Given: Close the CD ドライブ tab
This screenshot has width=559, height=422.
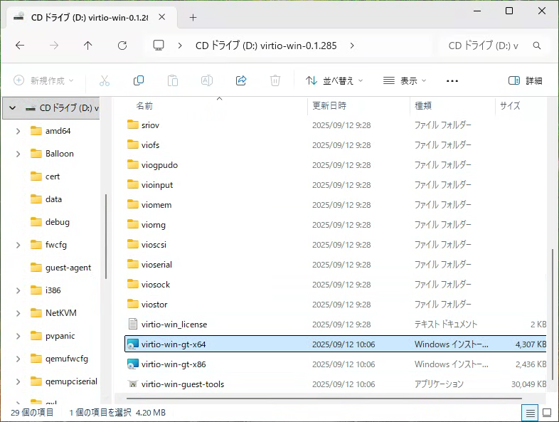Looking at the screenshot, I should 162,17.
